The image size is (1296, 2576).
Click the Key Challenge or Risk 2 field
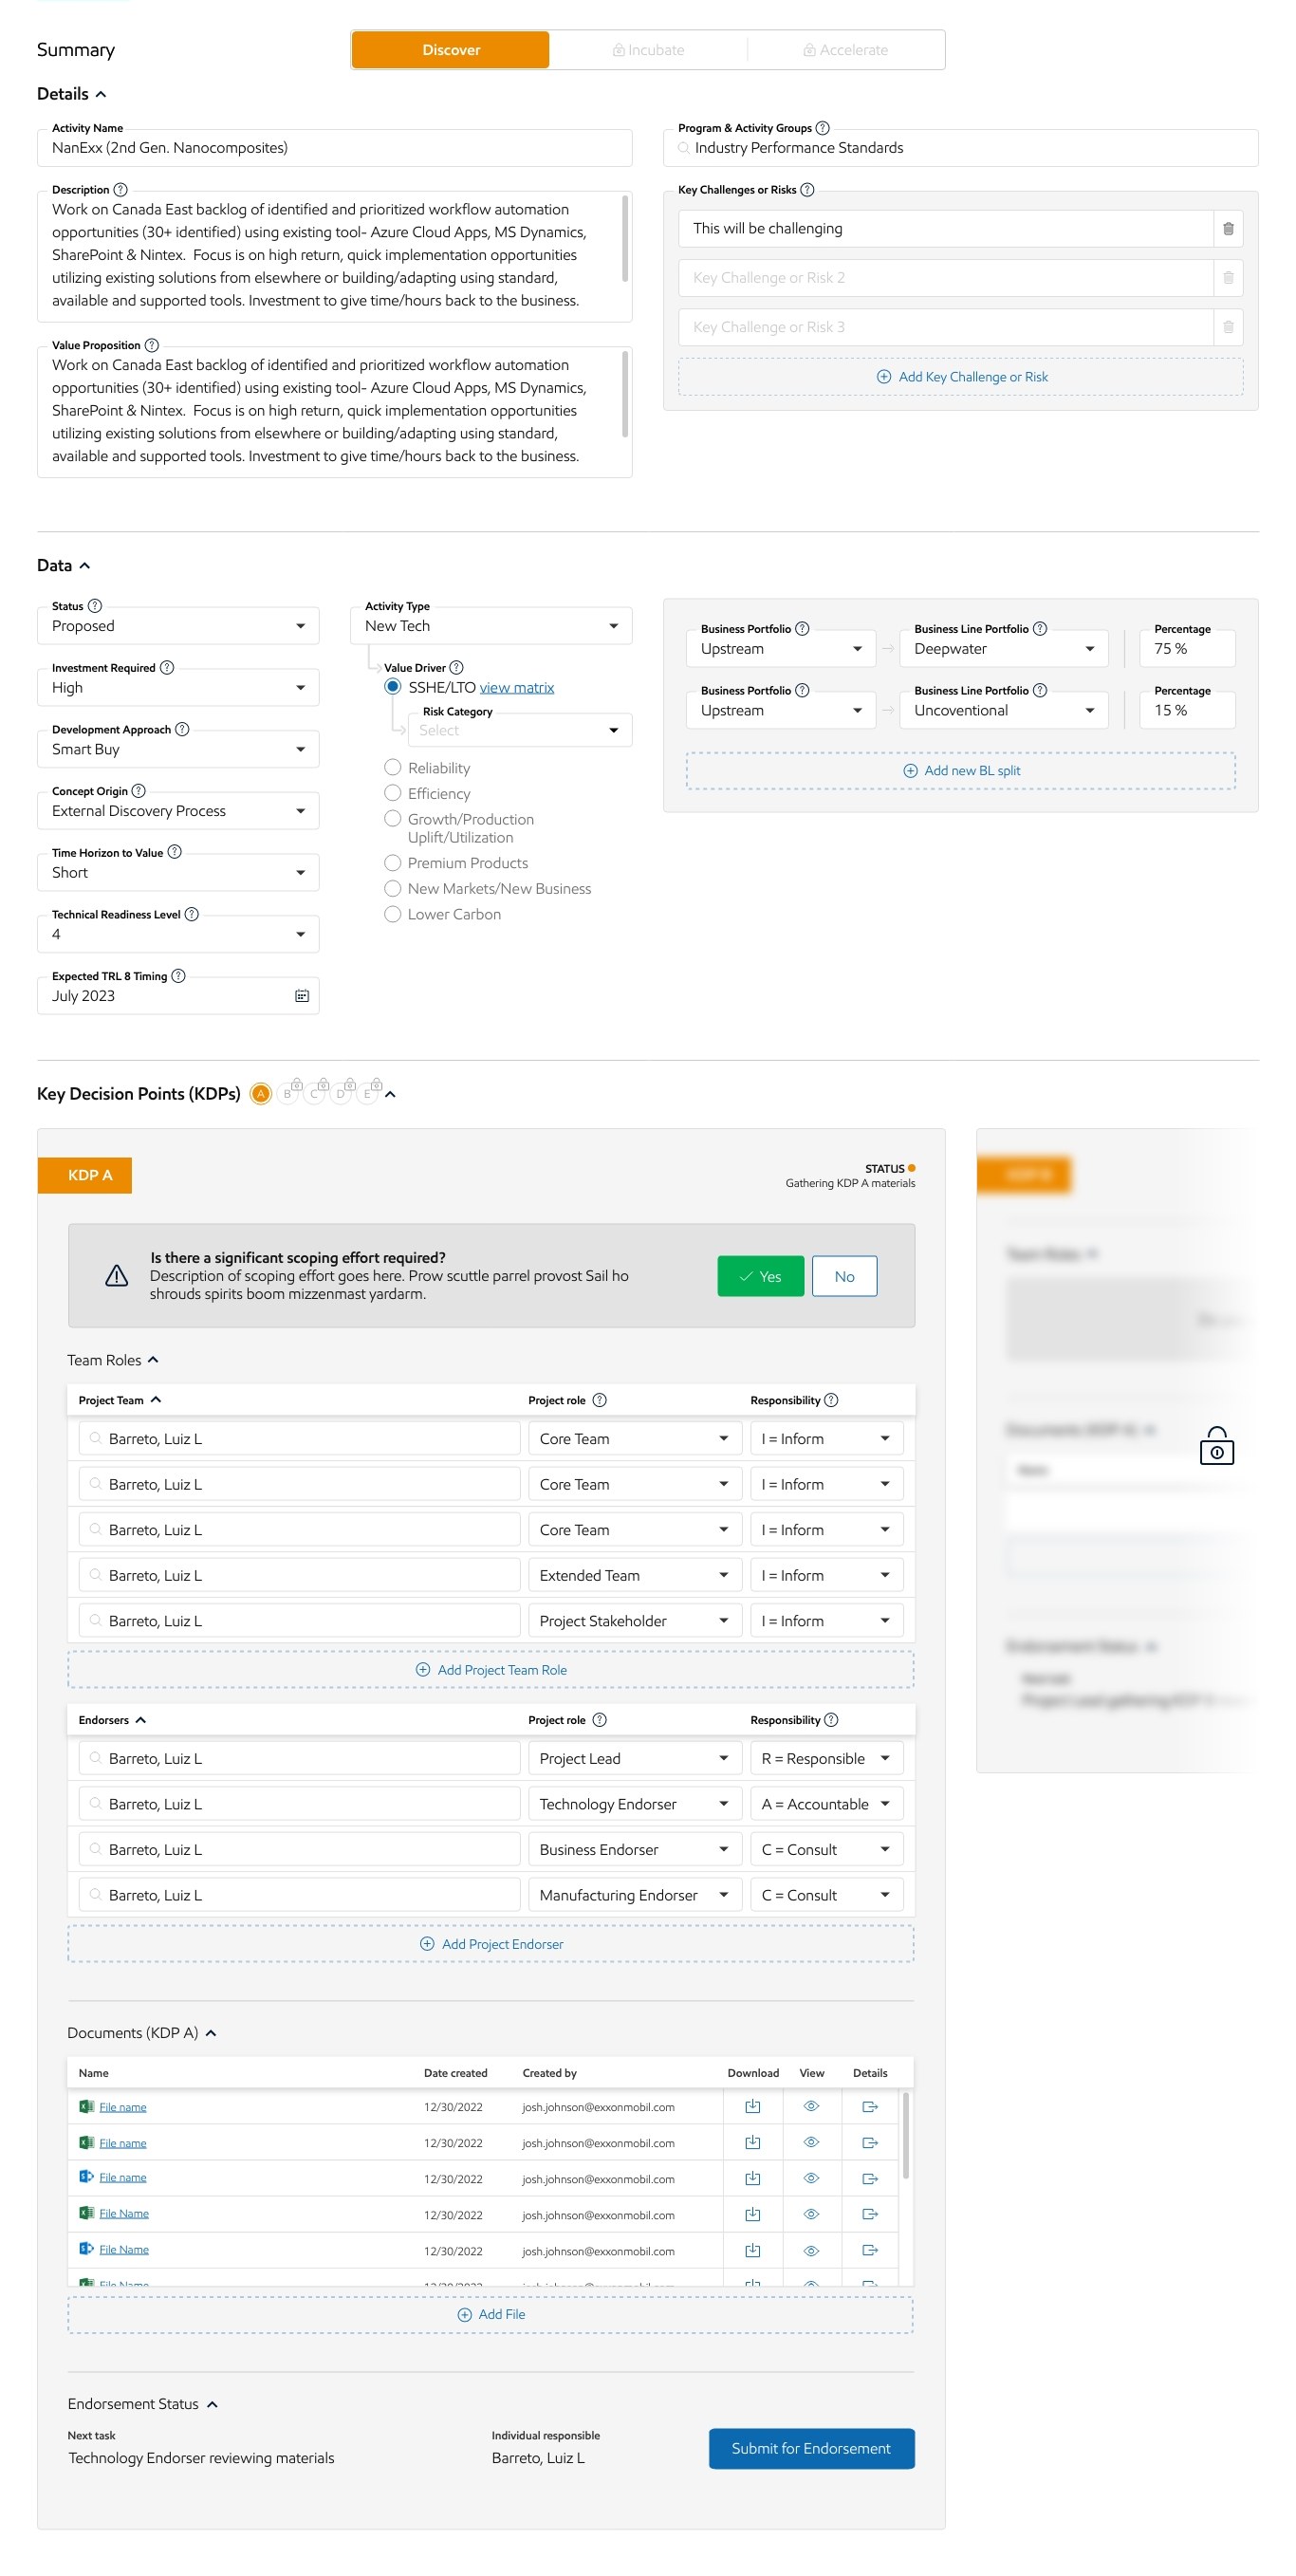point(946,278)
